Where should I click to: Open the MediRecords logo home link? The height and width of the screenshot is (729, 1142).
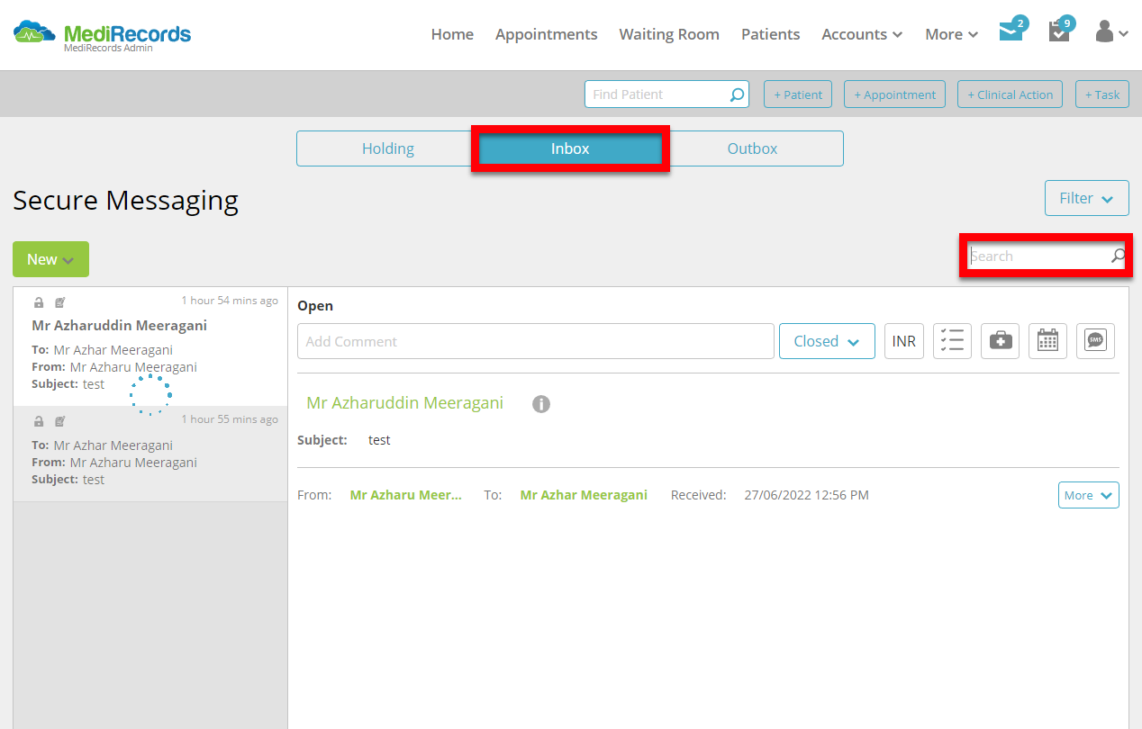pos(102,34)
